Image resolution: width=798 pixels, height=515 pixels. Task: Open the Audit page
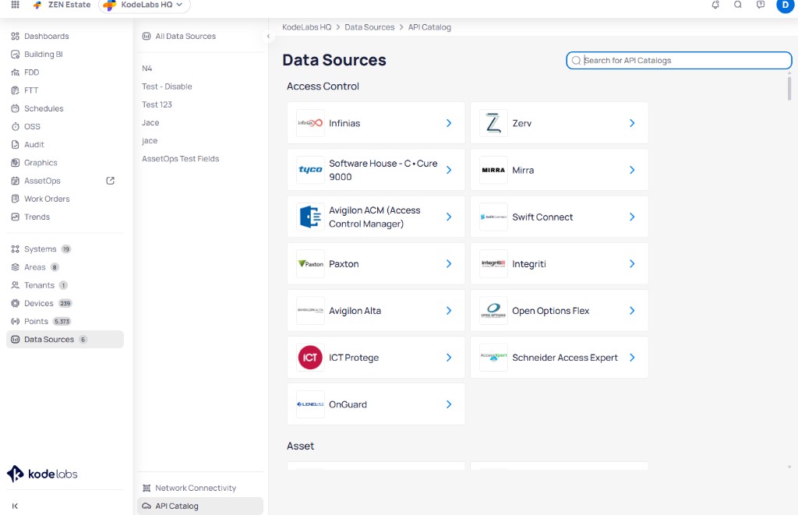point(65,144)
